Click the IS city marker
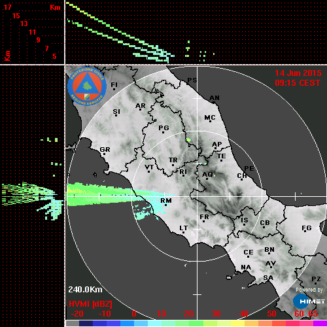 (x=245, y=220)
